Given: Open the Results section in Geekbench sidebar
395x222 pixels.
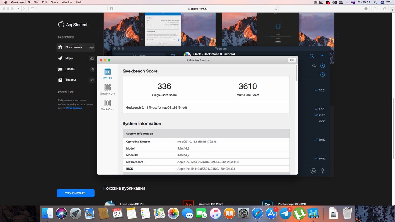Looking at the screenshot, I should click(x=107, y=74).
